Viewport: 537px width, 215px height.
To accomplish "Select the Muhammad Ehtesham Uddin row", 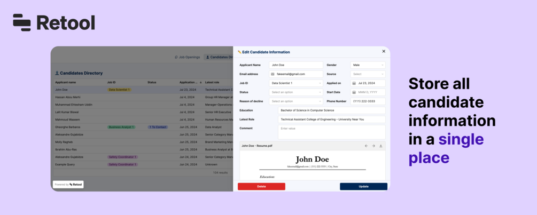I will (x=143, y=105).
